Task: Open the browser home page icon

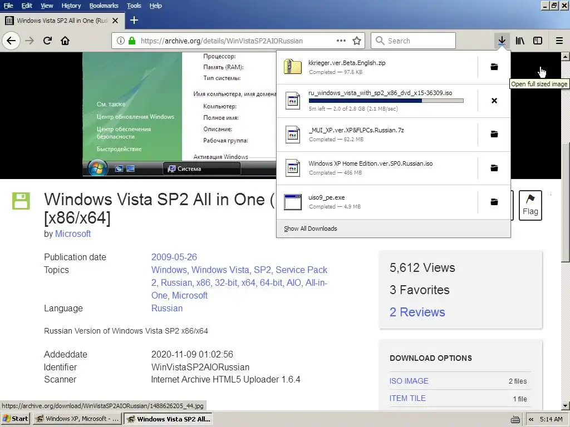Action: pos(65,41)
